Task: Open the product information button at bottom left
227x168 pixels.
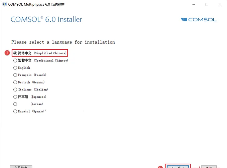Action: point(21,167)
